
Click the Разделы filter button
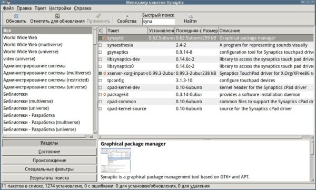(x=50, y=143)
